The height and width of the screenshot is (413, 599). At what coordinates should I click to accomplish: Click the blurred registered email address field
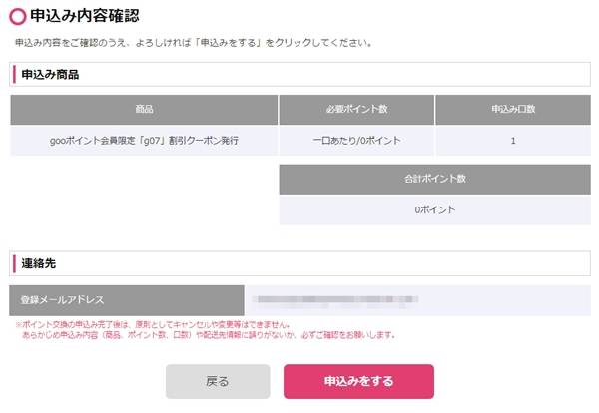coord(417,300)
